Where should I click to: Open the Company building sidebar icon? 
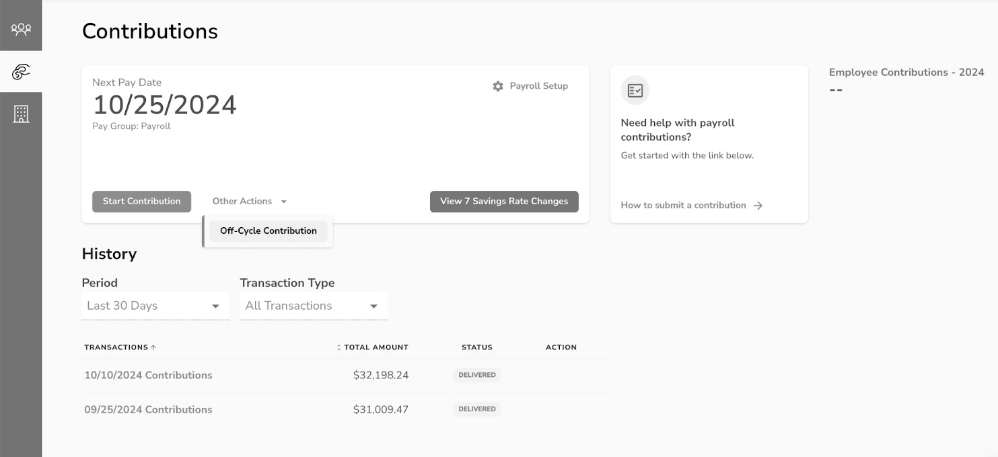(21, 114)
